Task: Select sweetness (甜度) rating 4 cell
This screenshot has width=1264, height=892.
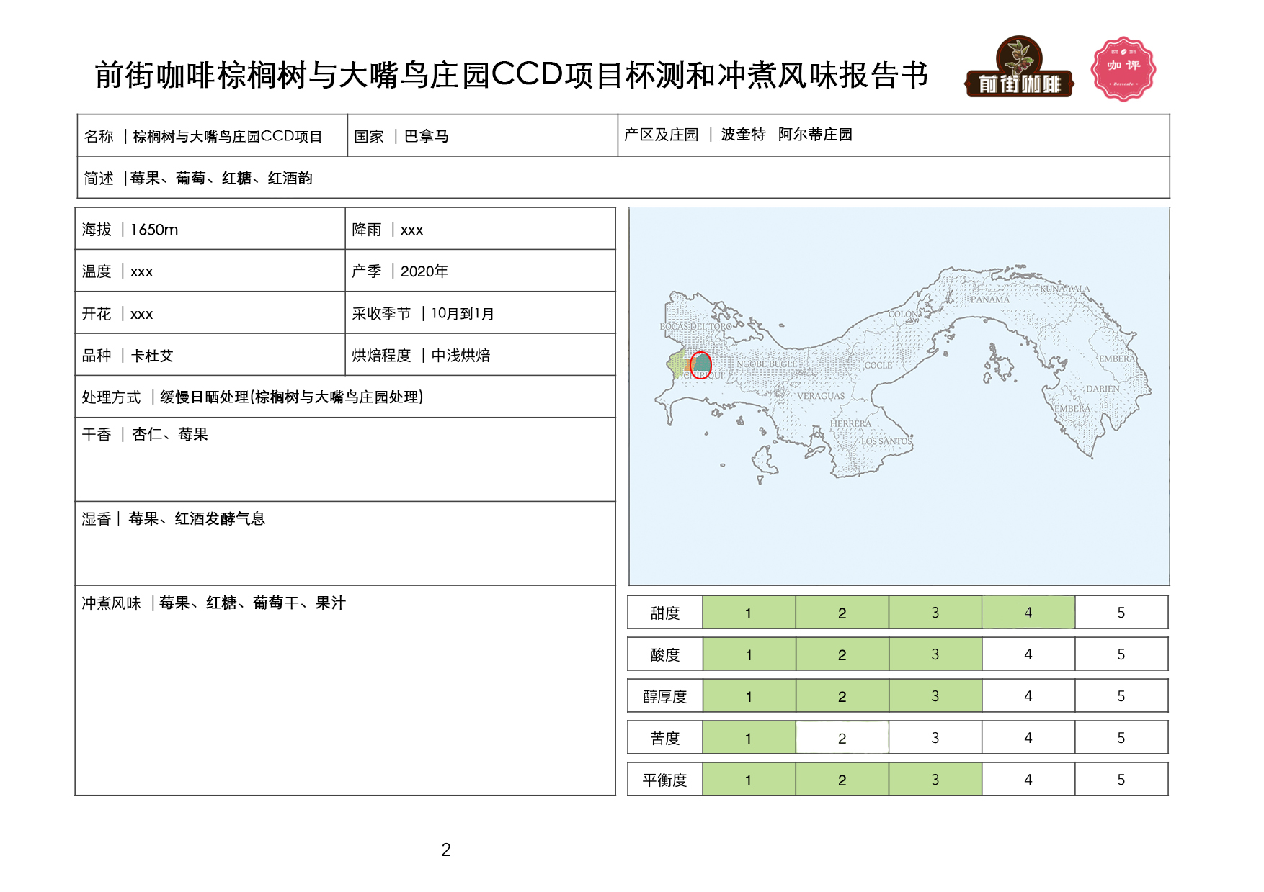Action: (1028, 613)
